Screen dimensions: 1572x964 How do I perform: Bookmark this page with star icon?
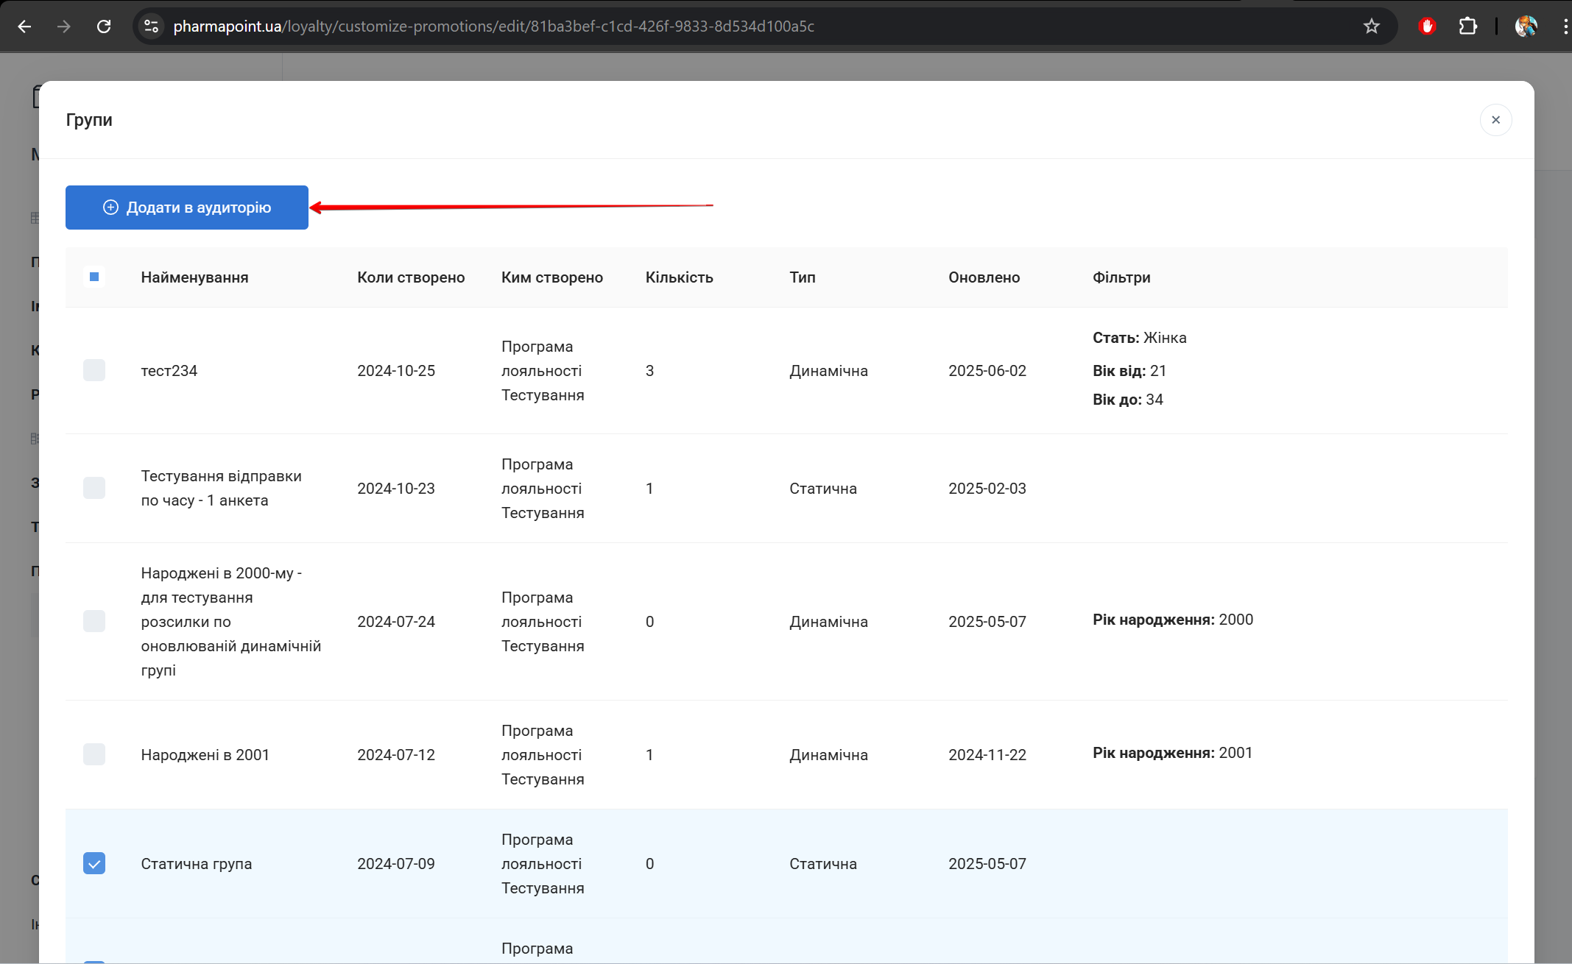tap(1371, 26)
